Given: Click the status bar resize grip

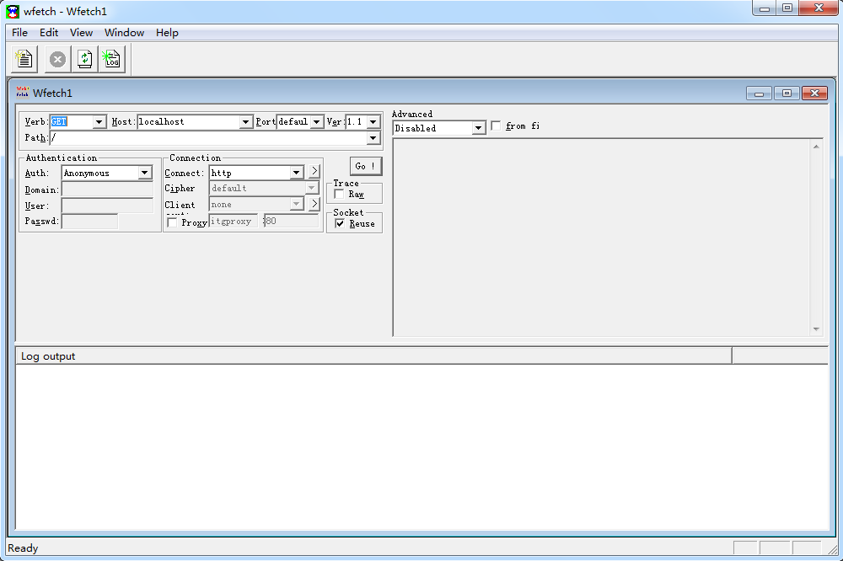Looking at the screenshot, I should tap(832, 549).
